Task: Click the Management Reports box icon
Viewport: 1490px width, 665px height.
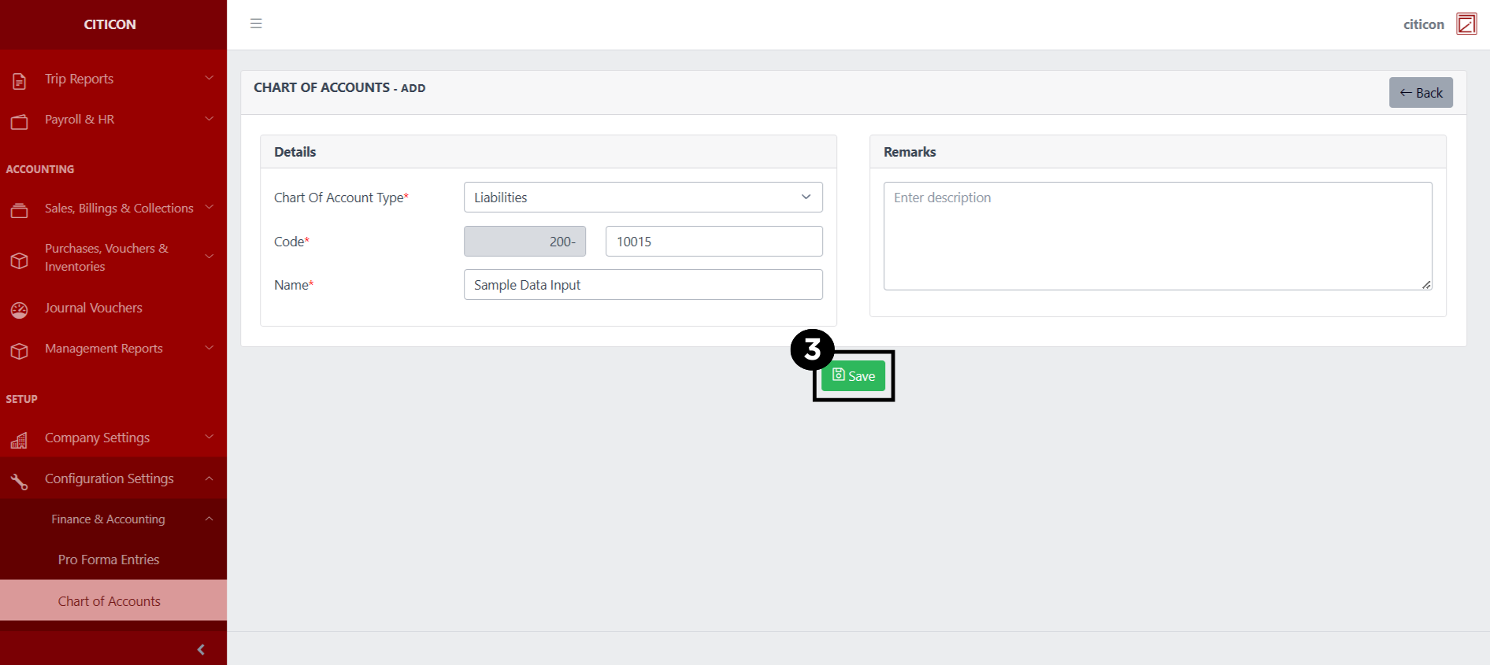Action: pyautogui.click(x=20, y=350)
